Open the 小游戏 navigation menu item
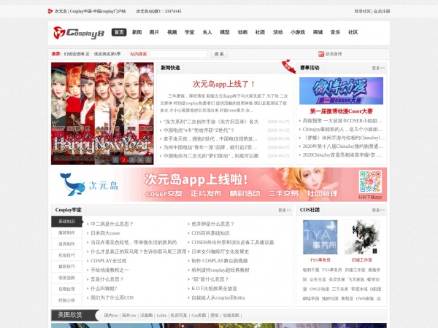This screenshot has width=438, height=328. tap(297, 33)
